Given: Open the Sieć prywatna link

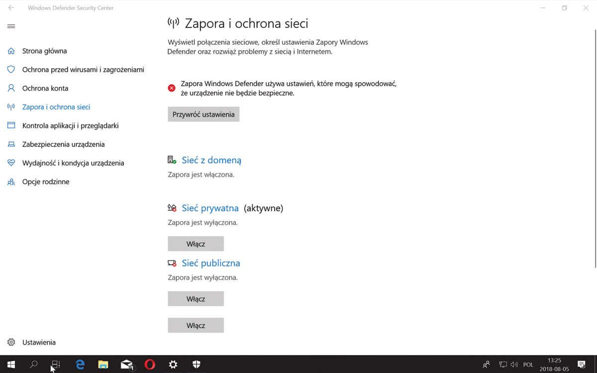Looking at the screenshot, I should click(x=210, y=208).
